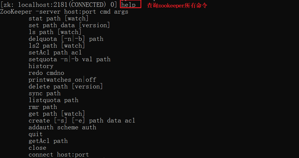
Task: Click the zk localhost:2181 prompt text
Action: 59,5
